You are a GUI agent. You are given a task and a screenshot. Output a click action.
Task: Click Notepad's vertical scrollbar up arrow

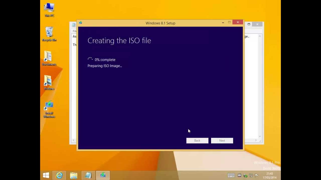(x=260, y=36)
